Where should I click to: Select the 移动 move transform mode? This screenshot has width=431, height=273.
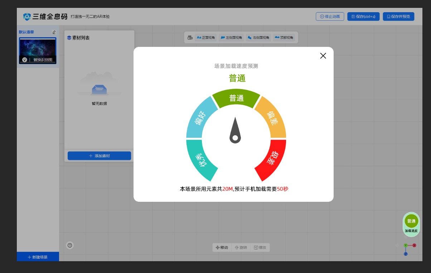tap(222, 248)
